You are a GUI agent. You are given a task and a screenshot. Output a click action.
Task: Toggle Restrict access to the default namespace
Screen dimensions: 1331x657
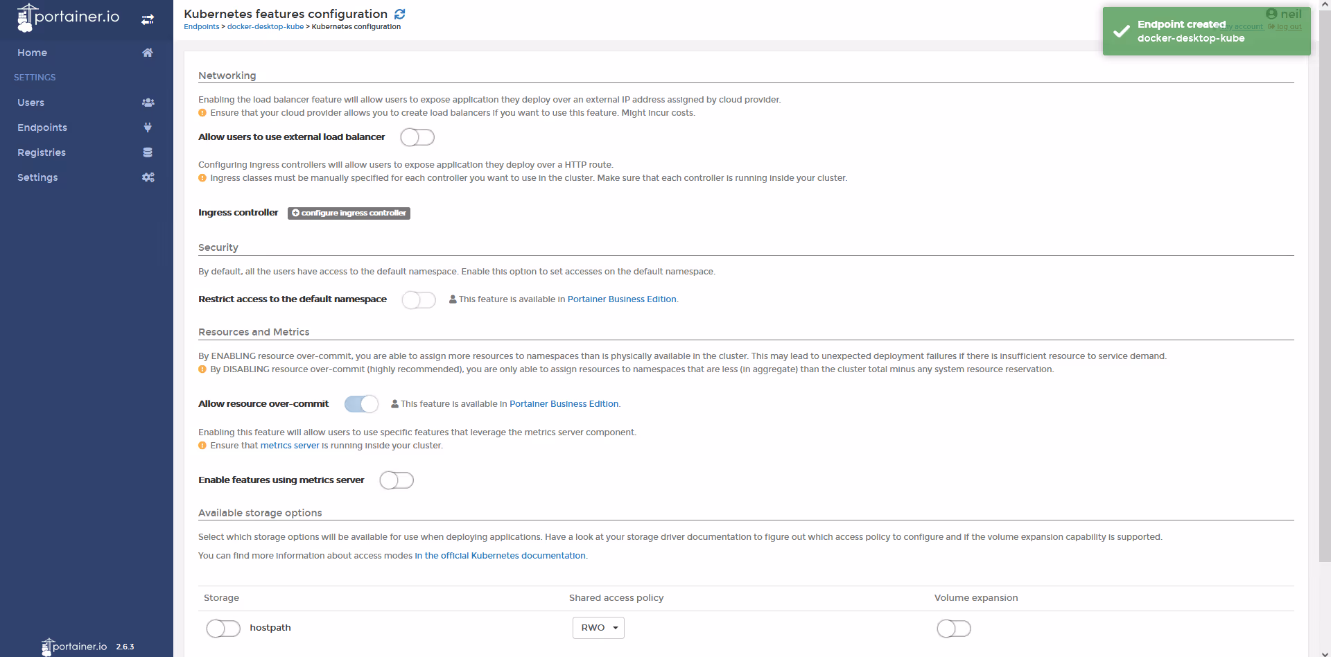(419, 299)
